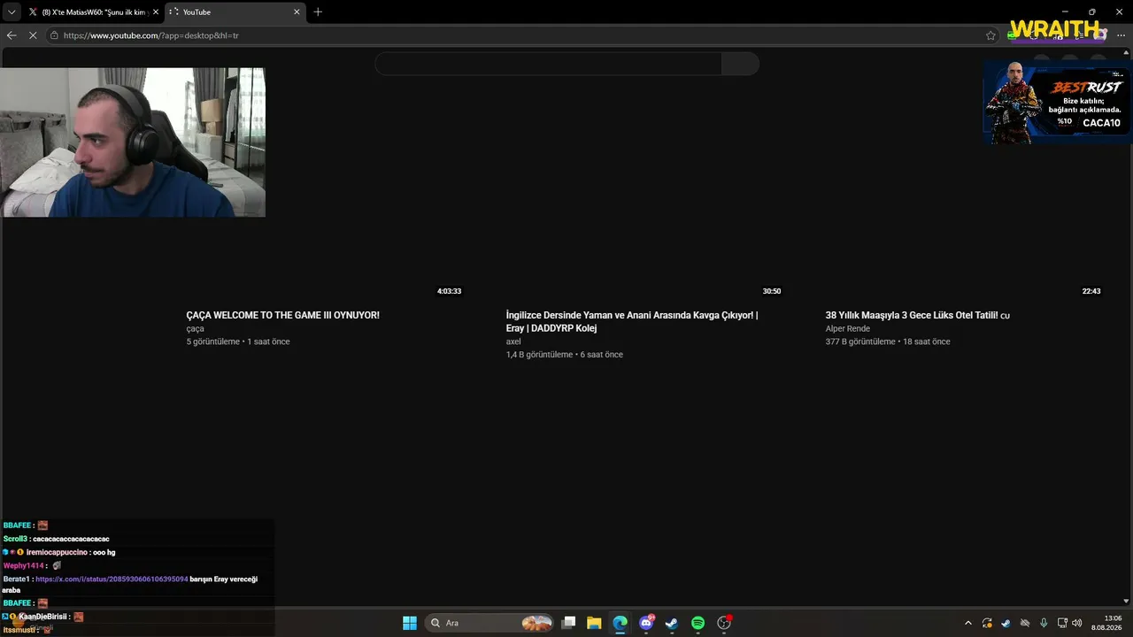The image size is (1133, 637).
Task: Add this page to favorites
Action: (990, 35)
